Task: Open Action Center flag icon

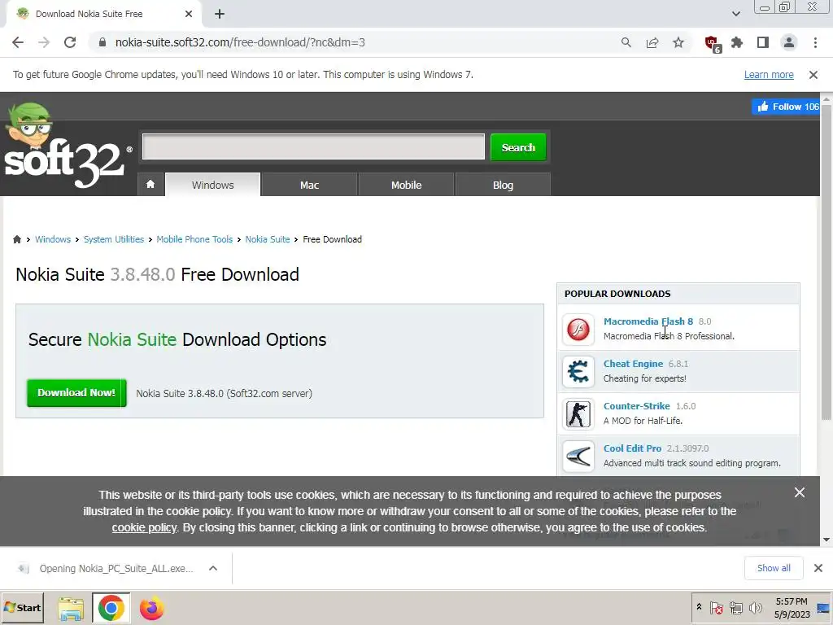Action: [716, 607]
